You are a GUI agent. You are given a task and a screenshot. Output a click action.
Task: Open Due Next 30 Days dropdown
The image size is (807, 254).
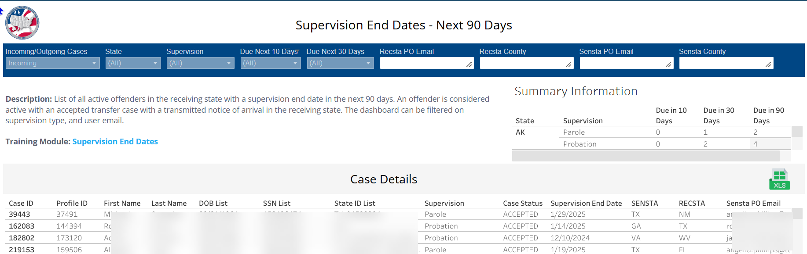(340, 63)
